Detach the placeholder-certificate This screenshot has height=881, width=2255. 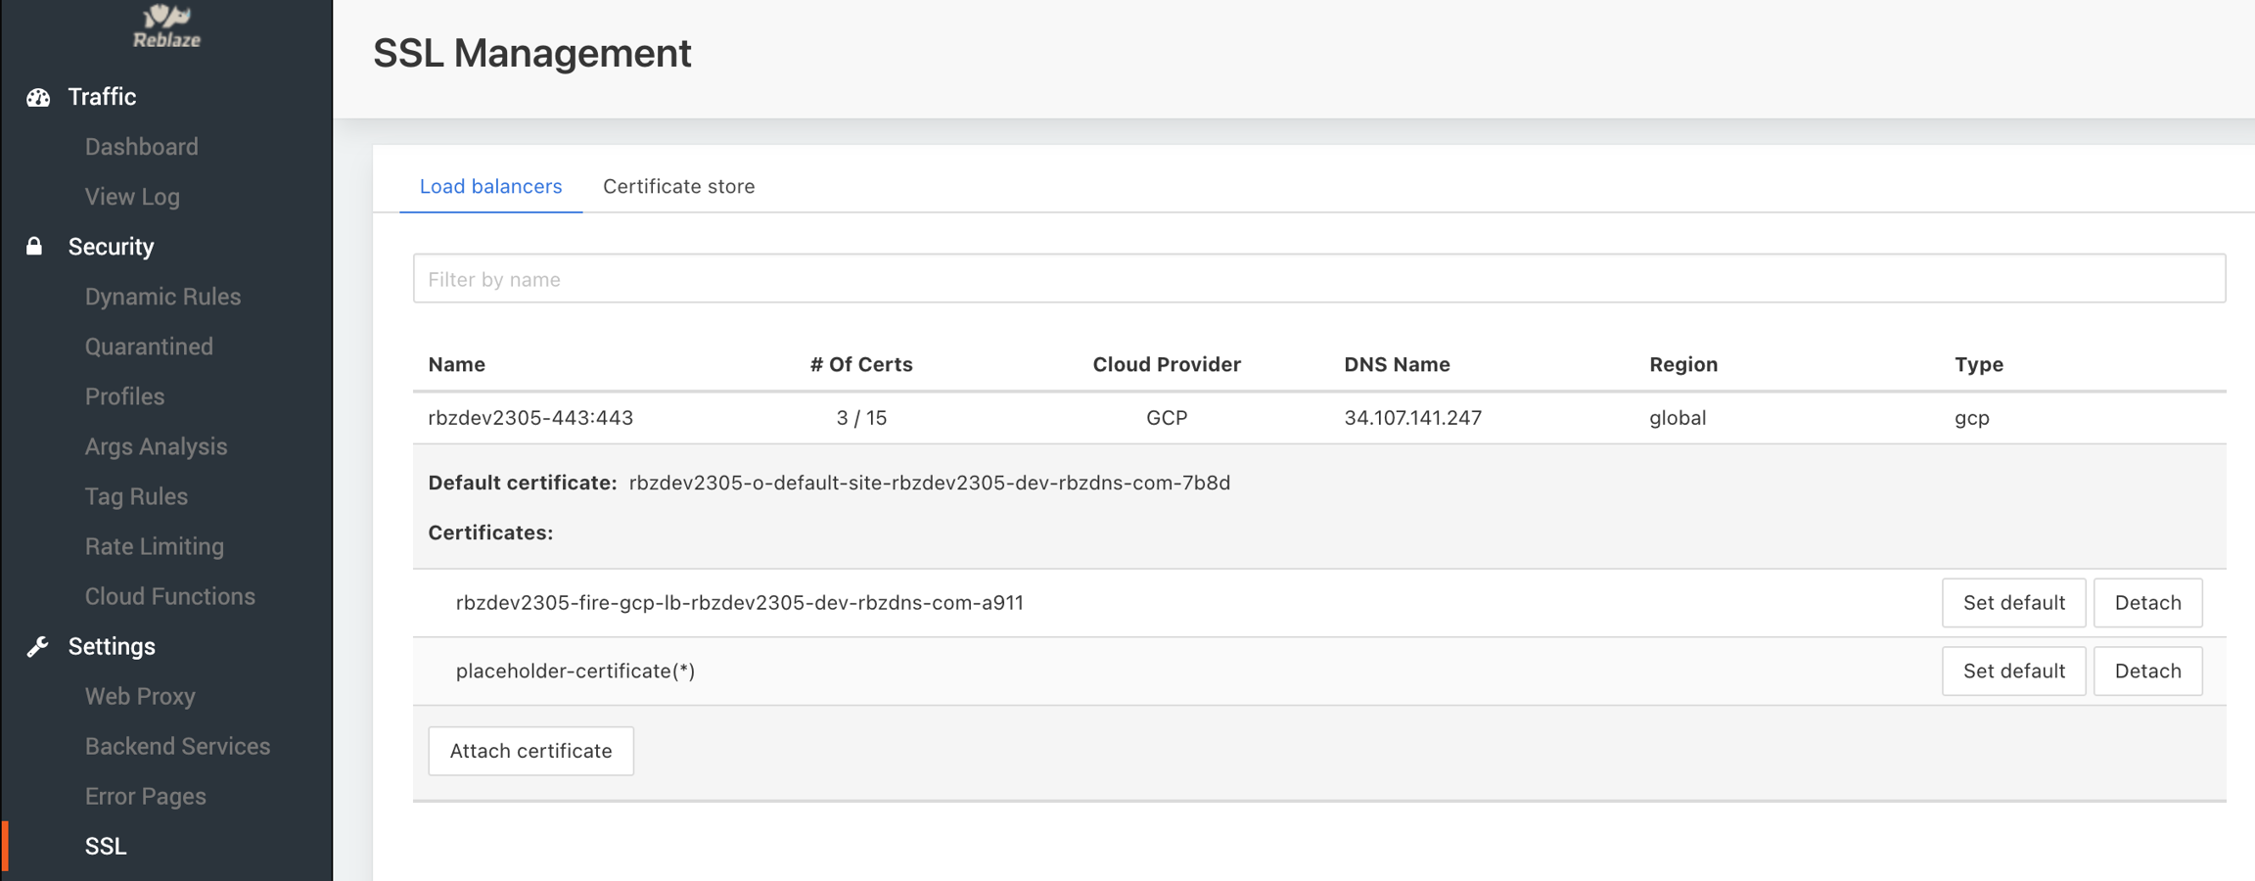click(2147, 672)
